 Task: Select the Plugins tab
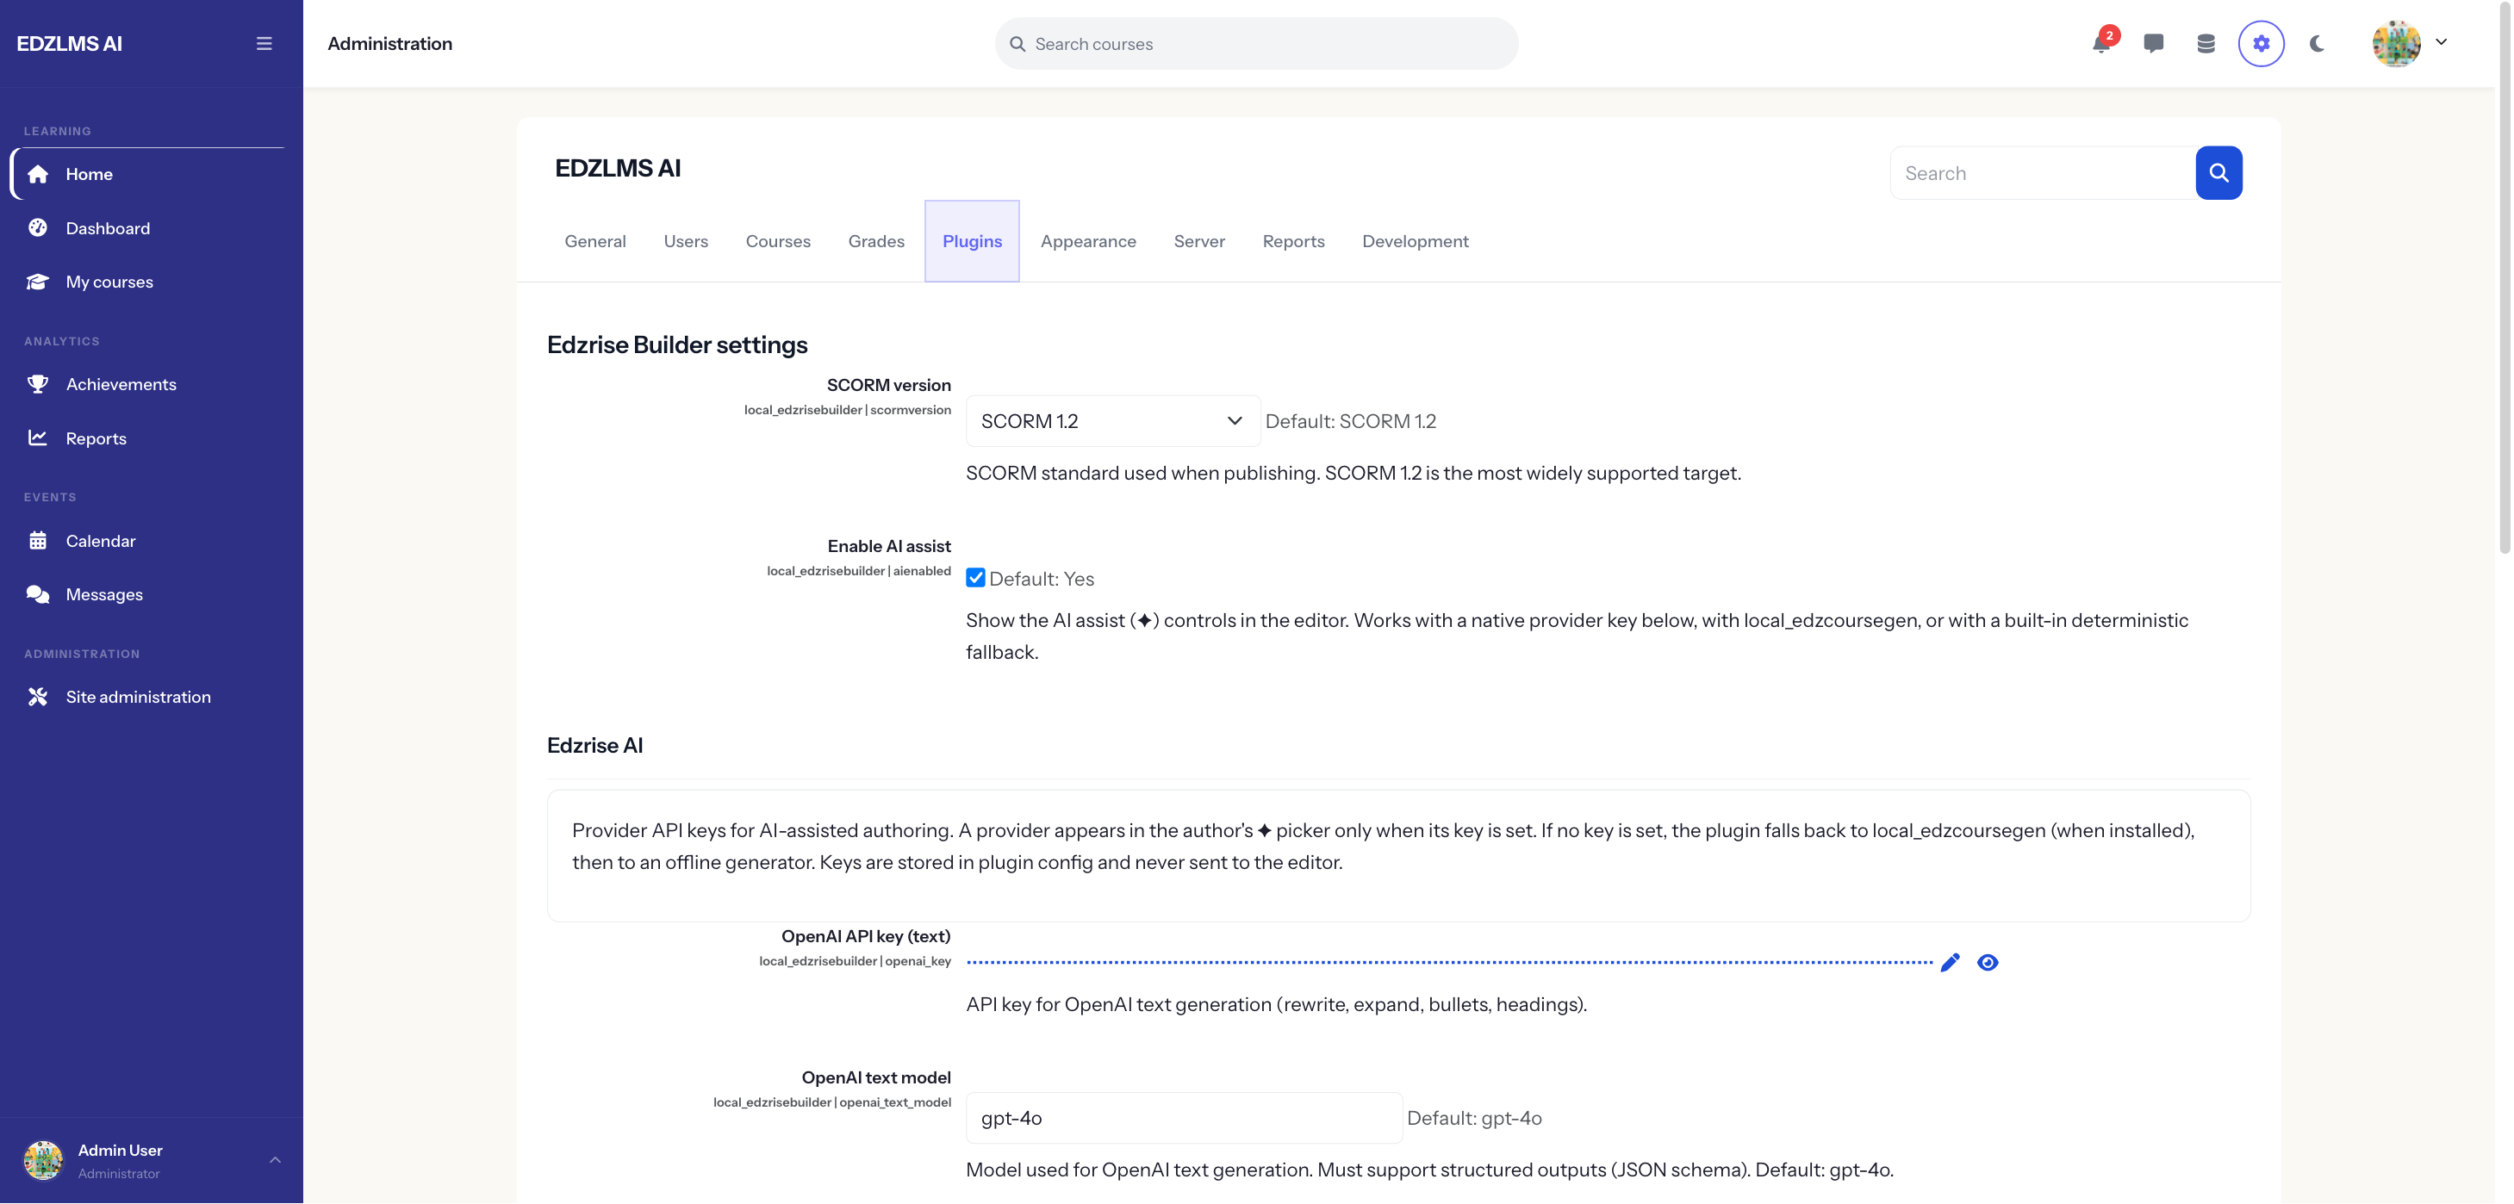click(x=972, y=241)
